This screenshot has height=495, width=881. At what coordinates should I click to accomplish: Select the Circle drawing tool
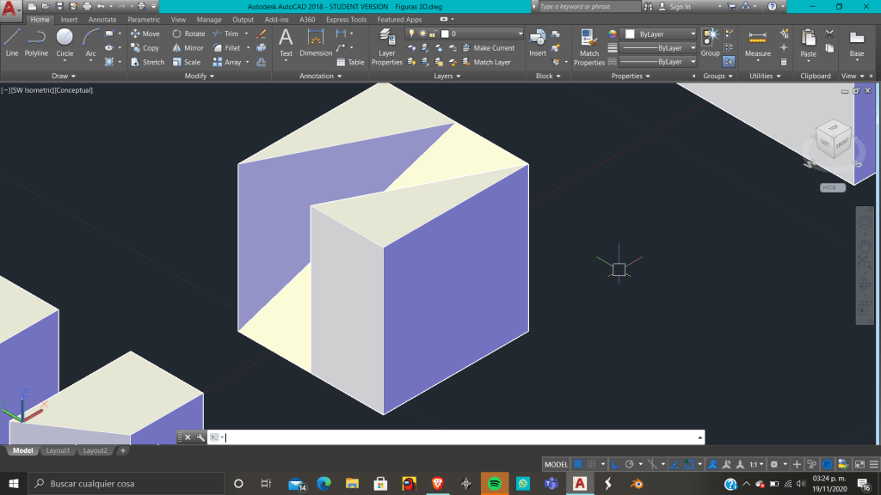(x=65, y=43)
